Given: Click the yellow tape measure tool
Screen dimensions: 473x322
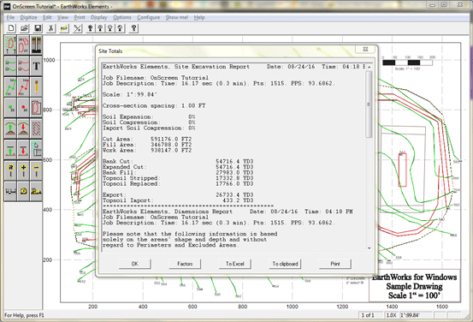Looking at the screenshot, I should pos(23,191).
